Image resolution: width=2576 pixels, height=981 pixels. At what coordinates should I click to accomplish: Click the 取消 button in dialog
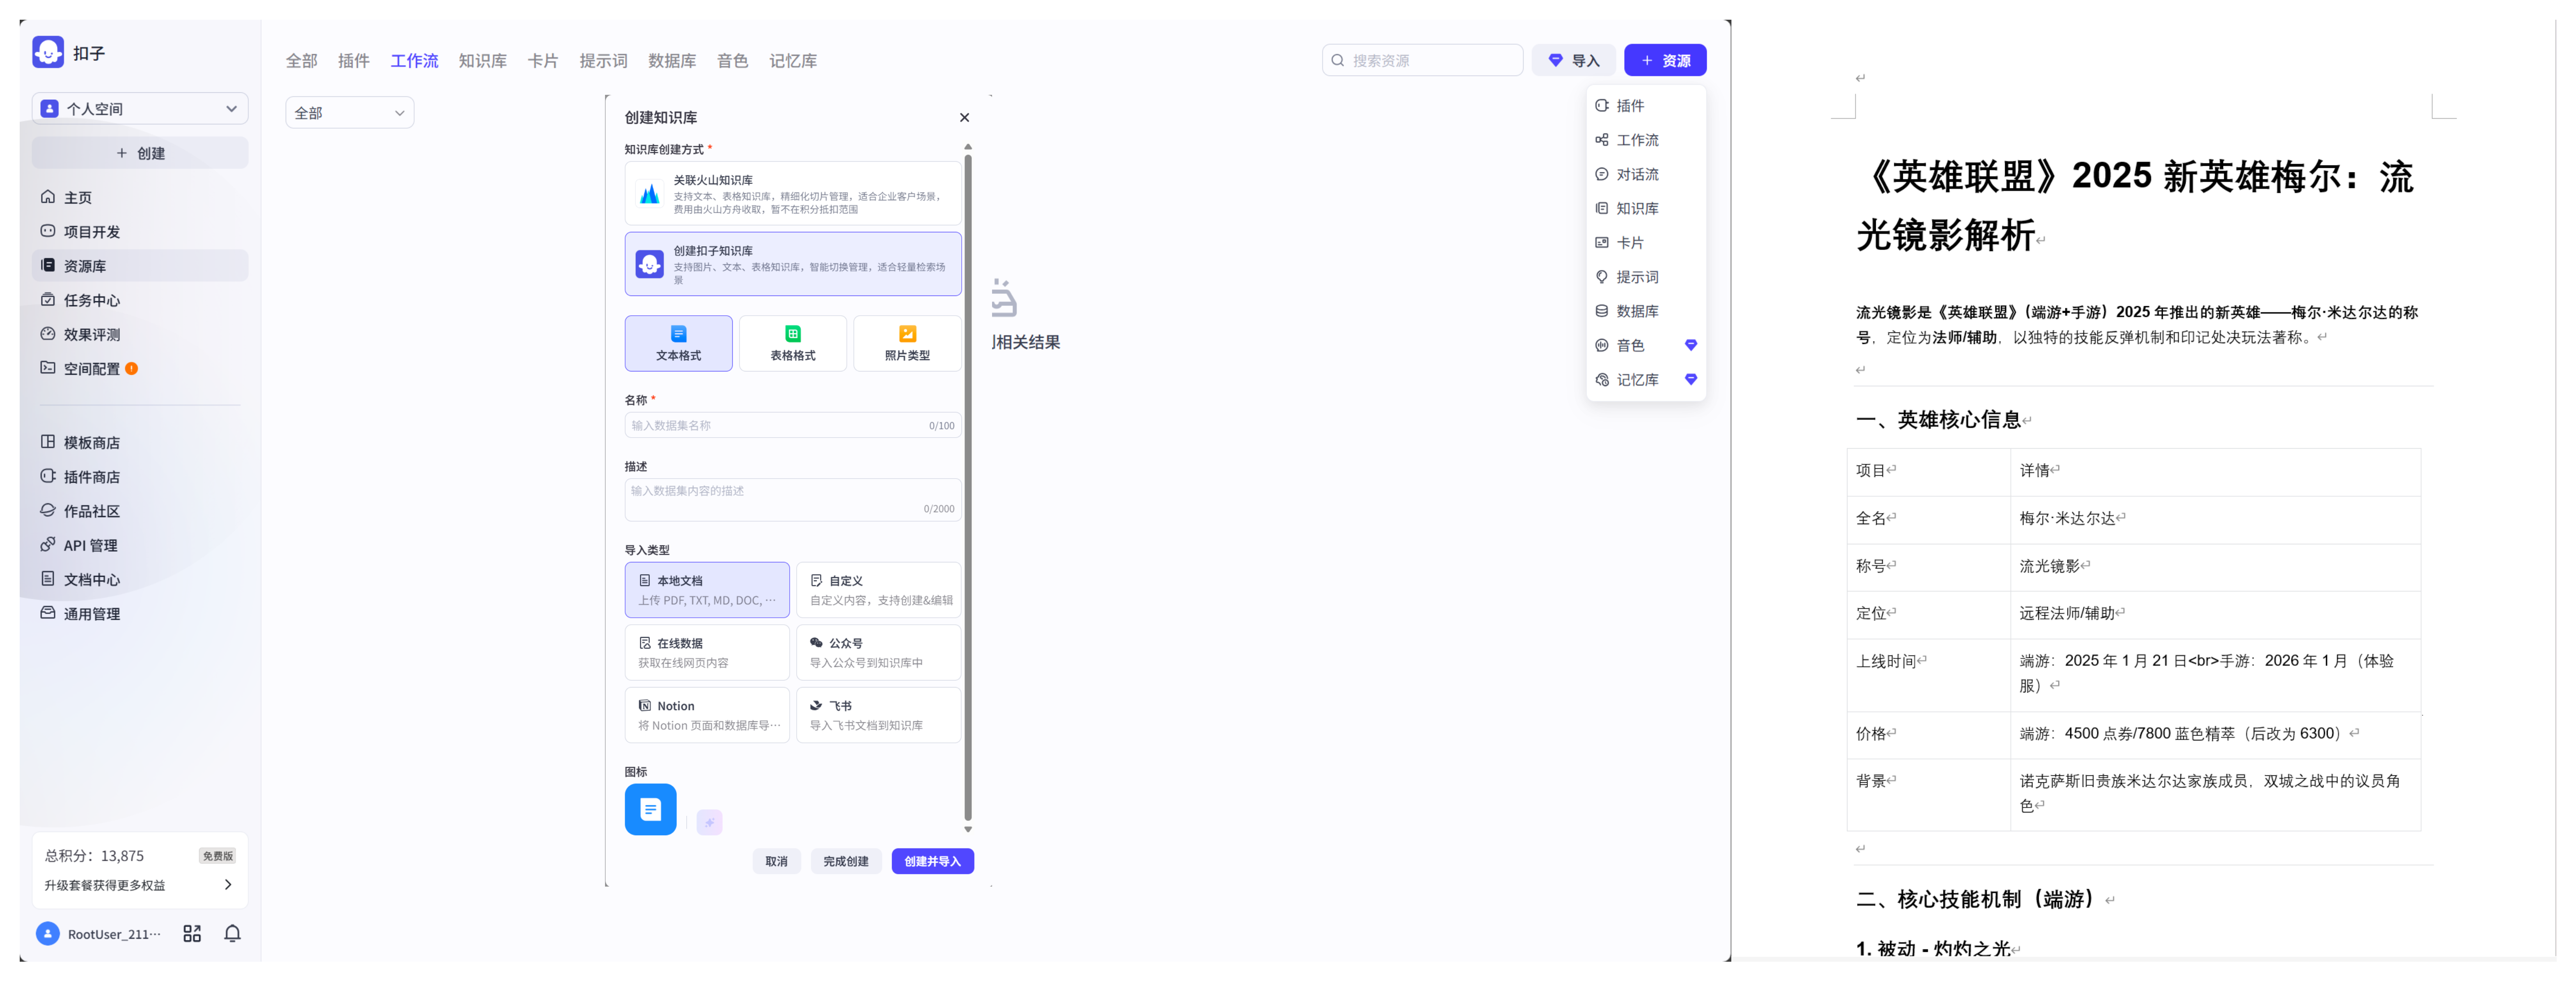tap(776, 861)
